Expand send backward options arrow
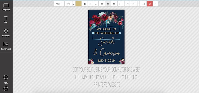The image size is (199, 93). click(x=138, y=4)
